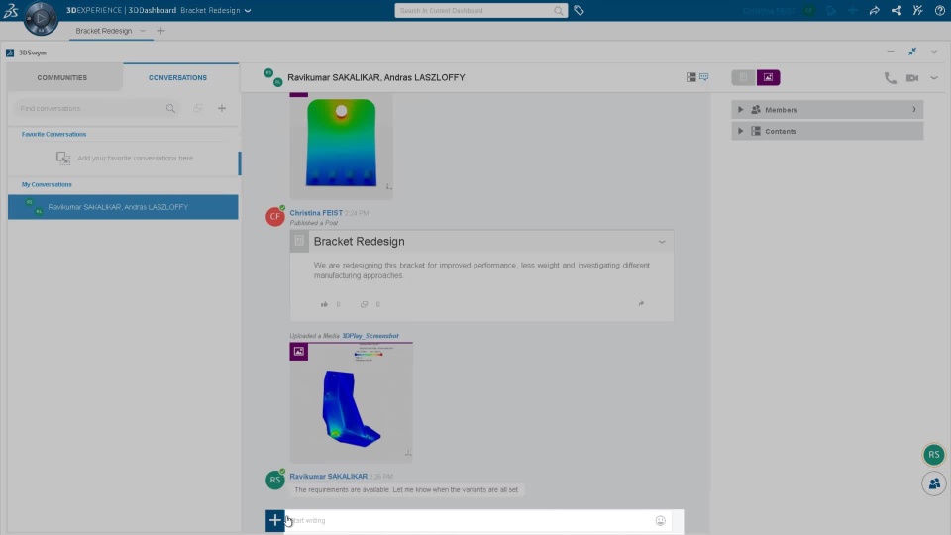Switch to the chat bubble view icon
Viewport: 951px width, 535px height.
click(x=703, y=77)
